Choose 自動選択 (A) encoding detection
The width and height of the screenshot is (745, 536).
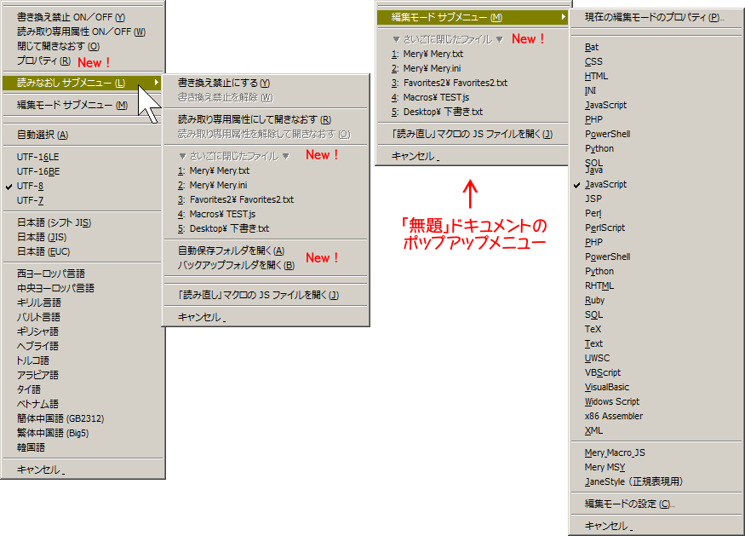click(43, 135)
